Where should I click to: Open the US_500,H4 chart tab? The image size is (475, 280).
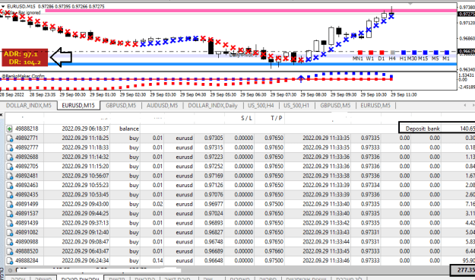point(261,106)
